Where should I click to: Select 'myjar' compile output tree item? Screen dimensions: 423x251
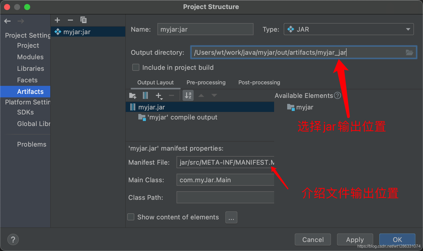tap(182, 117)
